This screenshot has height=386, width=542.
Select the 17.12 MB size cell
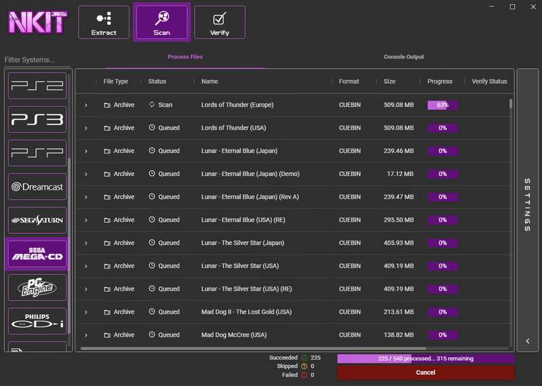[400, 174]
